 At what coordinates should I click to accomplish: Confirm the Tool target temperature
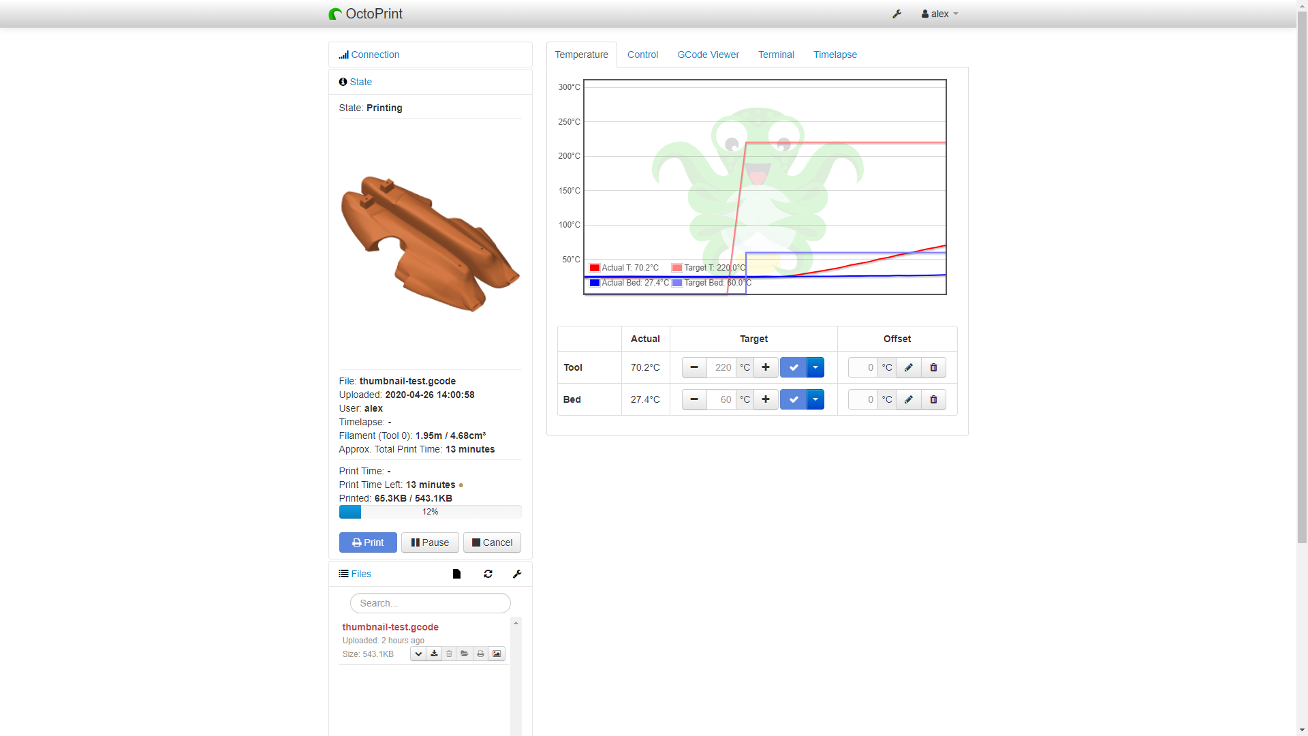[793, 367]
